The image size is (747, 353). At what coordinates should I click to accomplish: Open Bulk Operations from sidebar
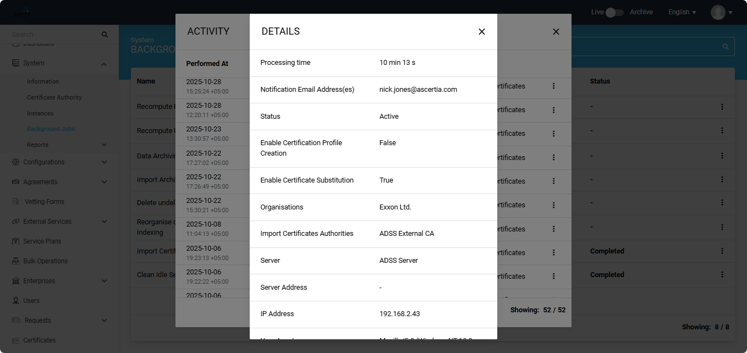tap(45, 261)
